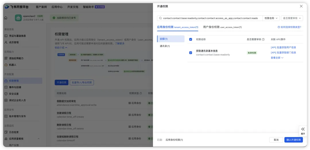Open 应用质量看板 chart icon
310x150 pixels.
click(x=6, y=139)
